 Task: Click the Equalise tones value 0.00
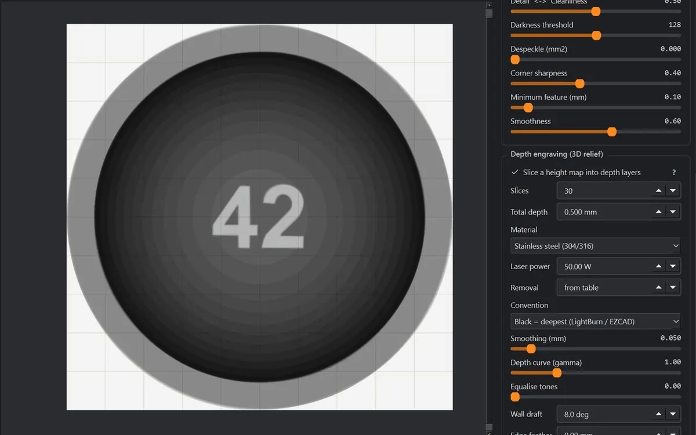tap(673, 387)
